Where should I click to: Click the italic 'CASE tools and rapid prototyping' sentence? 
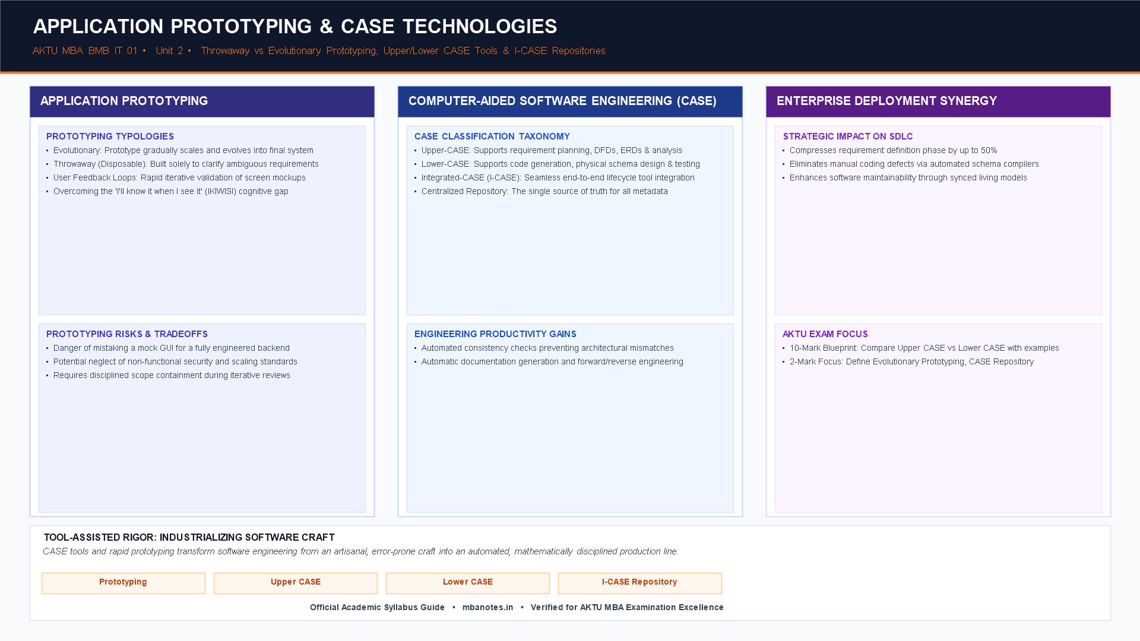(360, 551)
